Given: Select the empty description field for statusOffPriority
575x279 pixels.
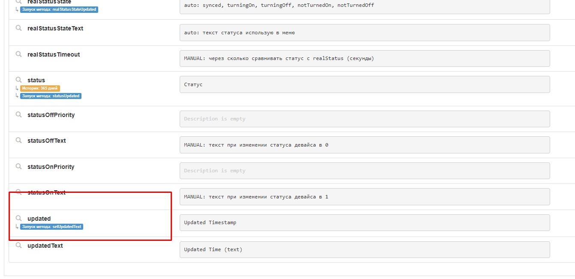Looking at the screenshot, I should tap(364, 119).
